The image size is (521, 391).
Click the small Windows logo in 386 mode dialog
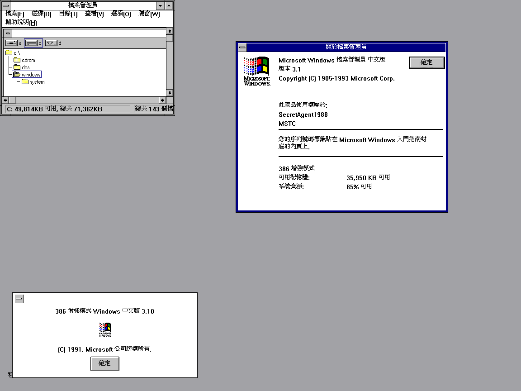click(105, 329)
